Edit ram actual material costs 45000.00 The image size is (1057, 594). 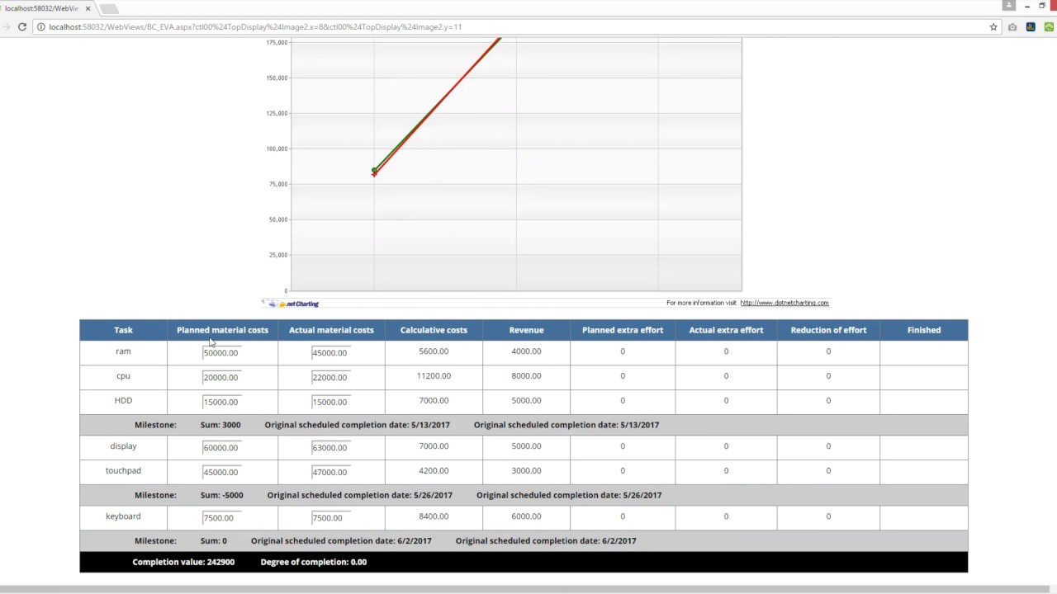tap(330, 352)
